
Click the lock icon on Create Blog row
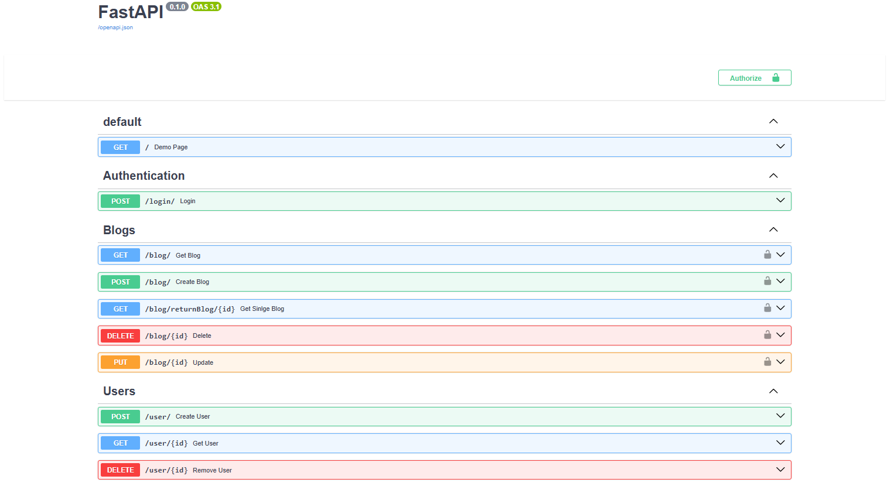point(767,281)
